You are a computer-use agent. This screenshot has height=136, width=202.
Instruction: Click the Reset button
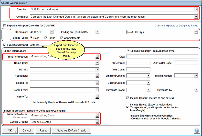[43, 130]
